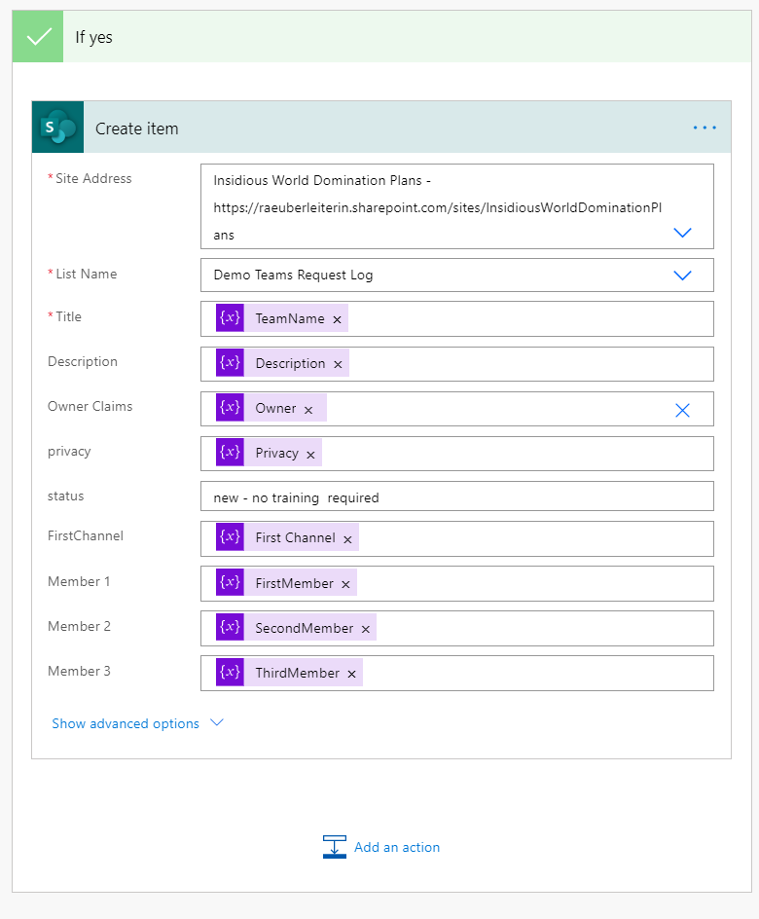Screen dimensions: 759x919
Task: Click the green checkmark on the If yes branch
Action: pos(37,36)
